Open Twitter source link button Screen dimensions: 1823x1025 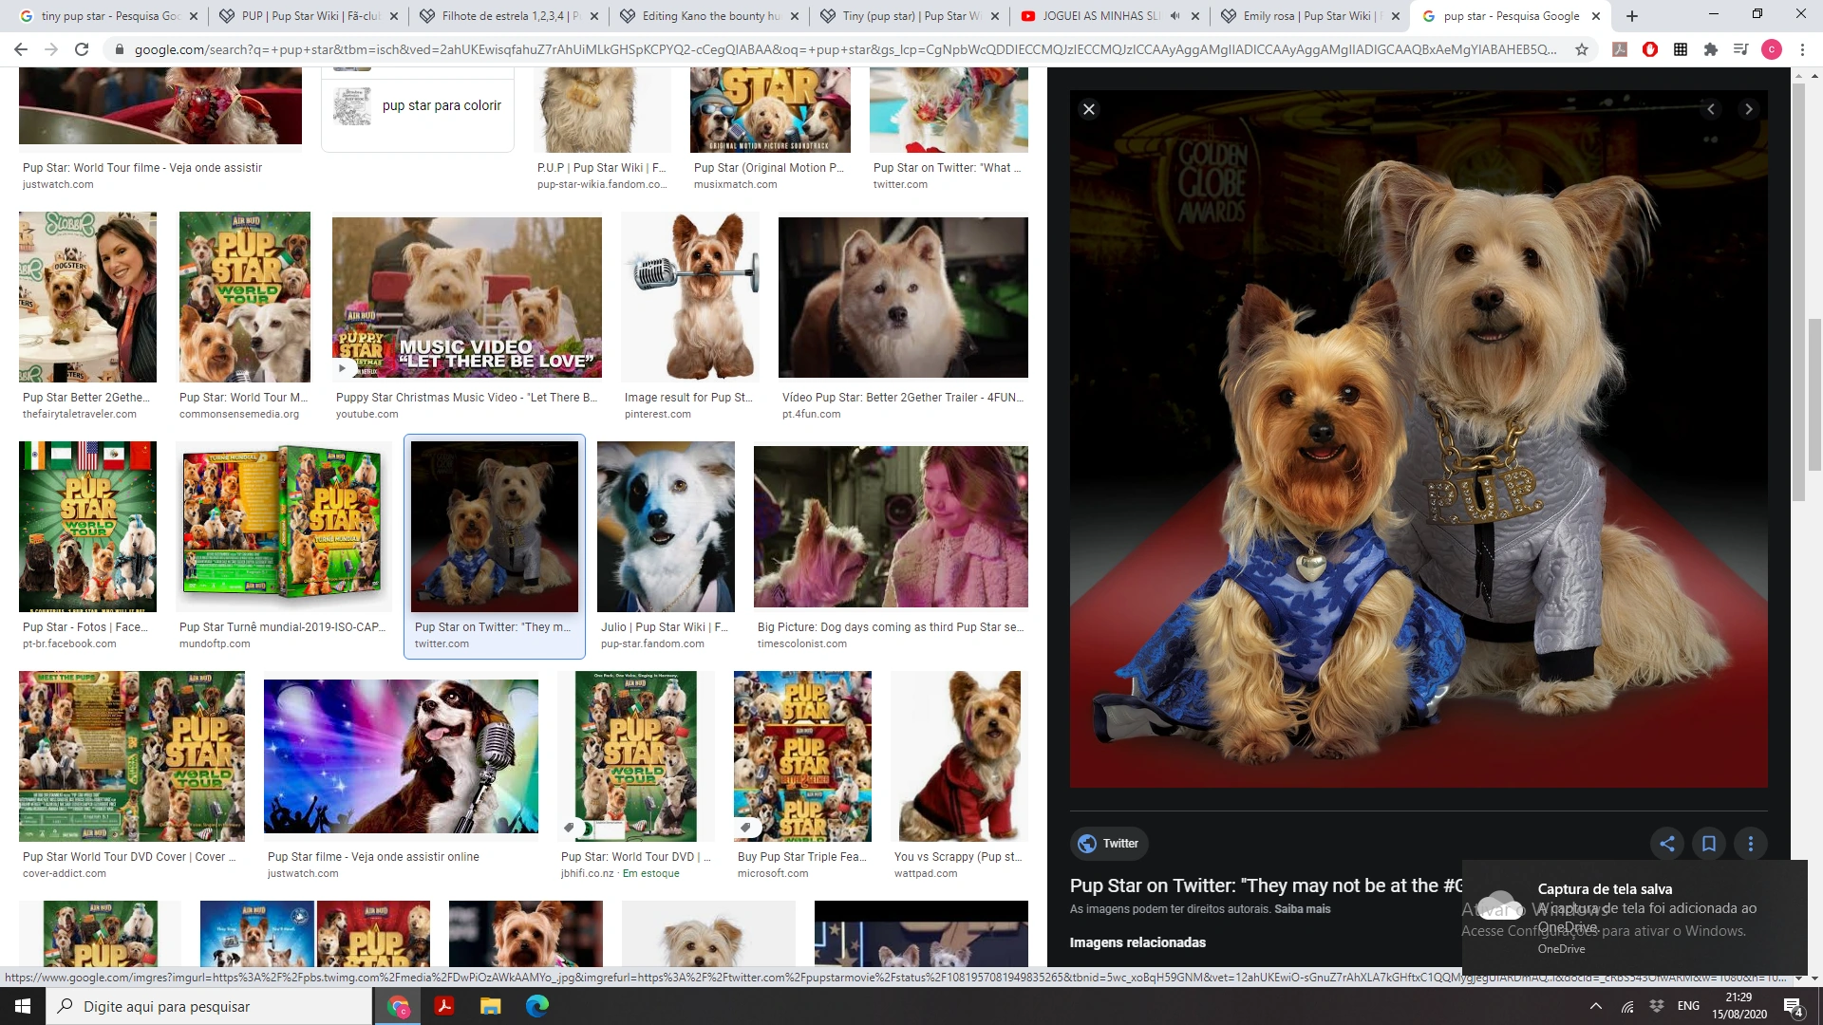click(1108, 843)
